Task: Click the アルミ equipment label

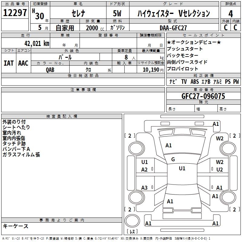Action: (x=217, y=82)
